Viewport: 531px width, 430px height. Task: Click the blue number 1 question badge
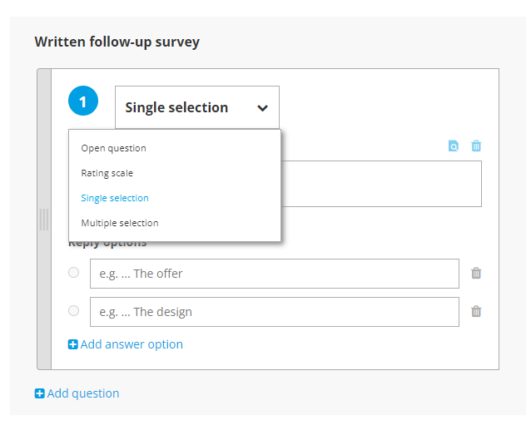tap(83, 101)
